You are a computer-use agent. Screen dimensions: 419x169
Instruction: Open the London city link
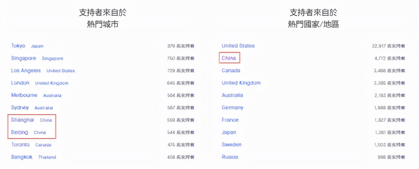20,83
